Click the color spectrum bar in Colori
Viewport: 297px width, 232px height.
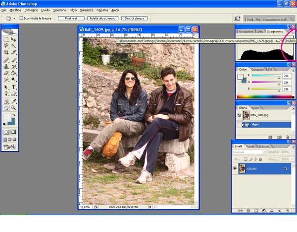[x=265, y=96]
